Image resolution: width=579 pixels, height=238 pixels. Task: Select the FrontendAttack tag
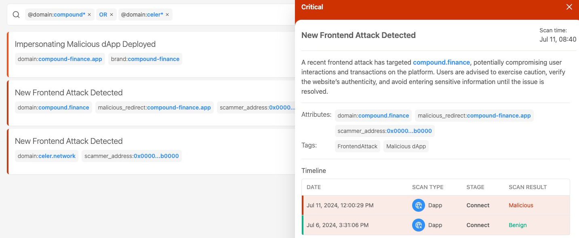coord(357,146)
